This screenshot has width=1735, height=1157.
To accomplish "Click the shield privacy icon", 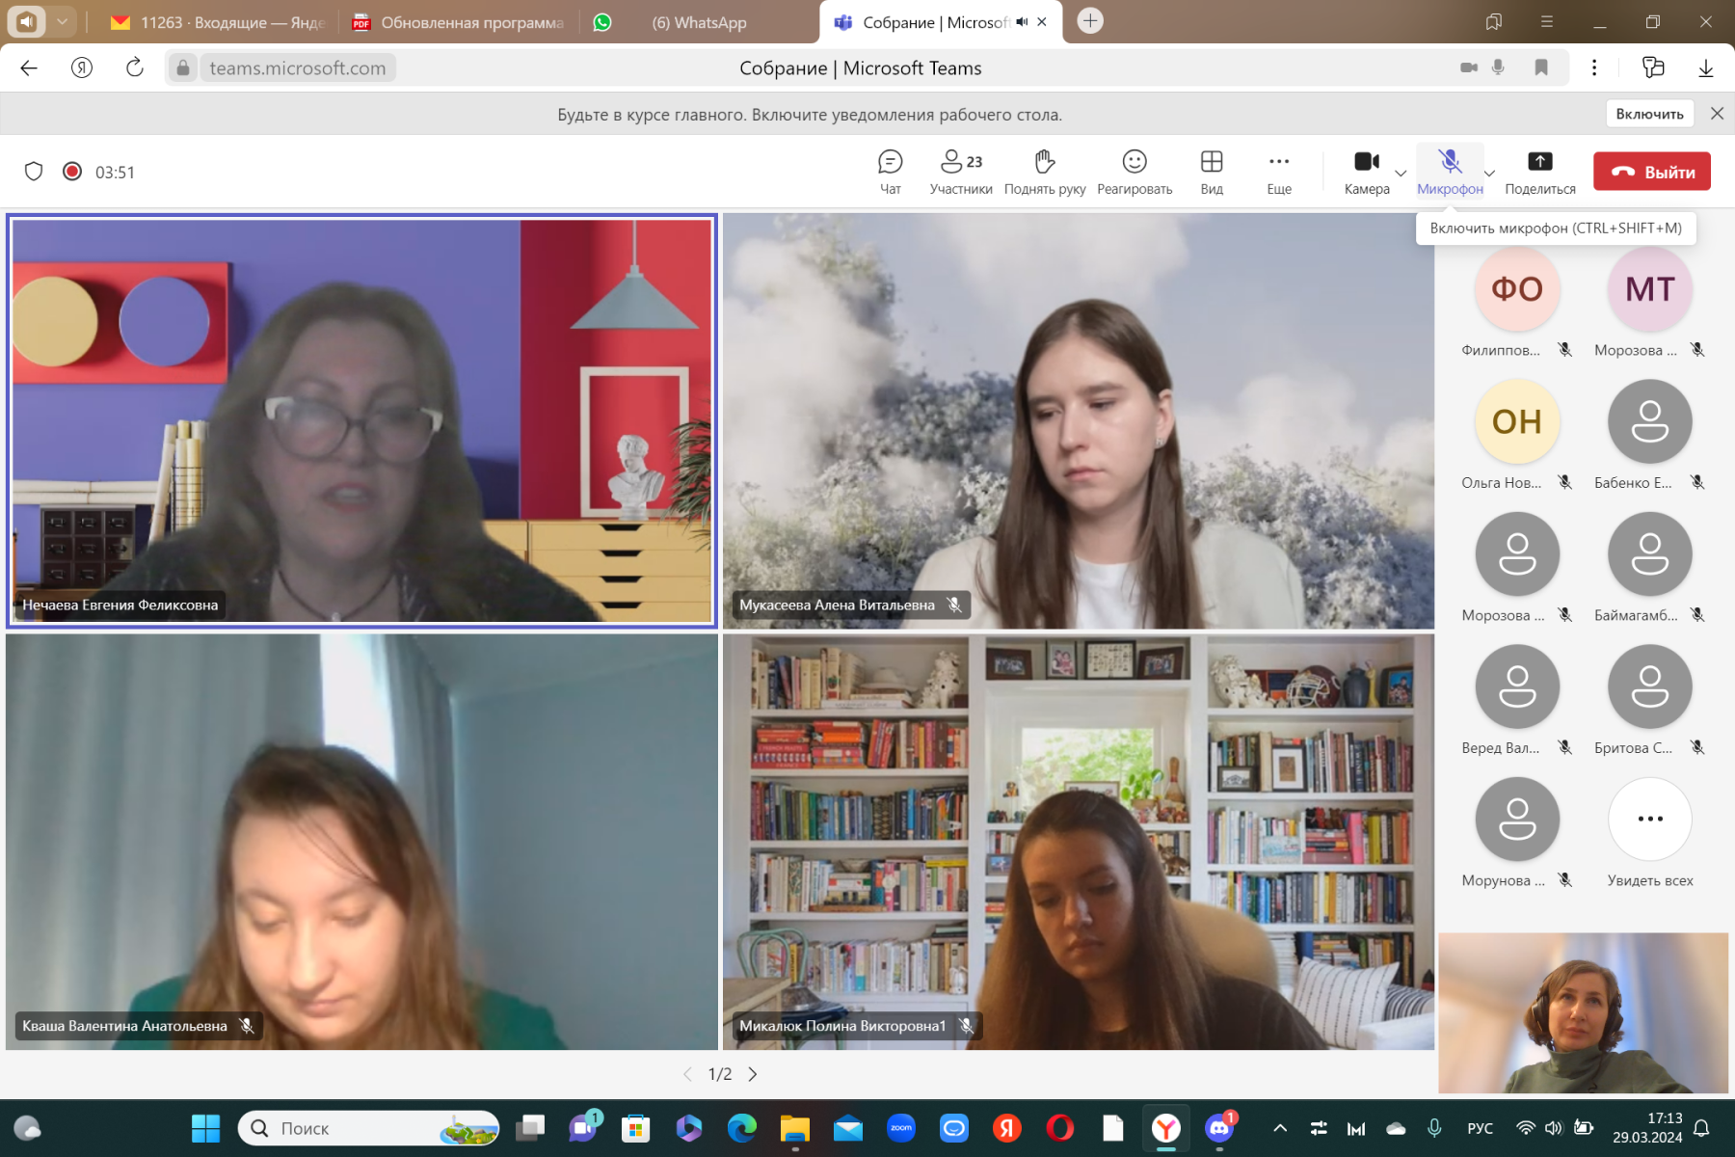I will point(34,172).
